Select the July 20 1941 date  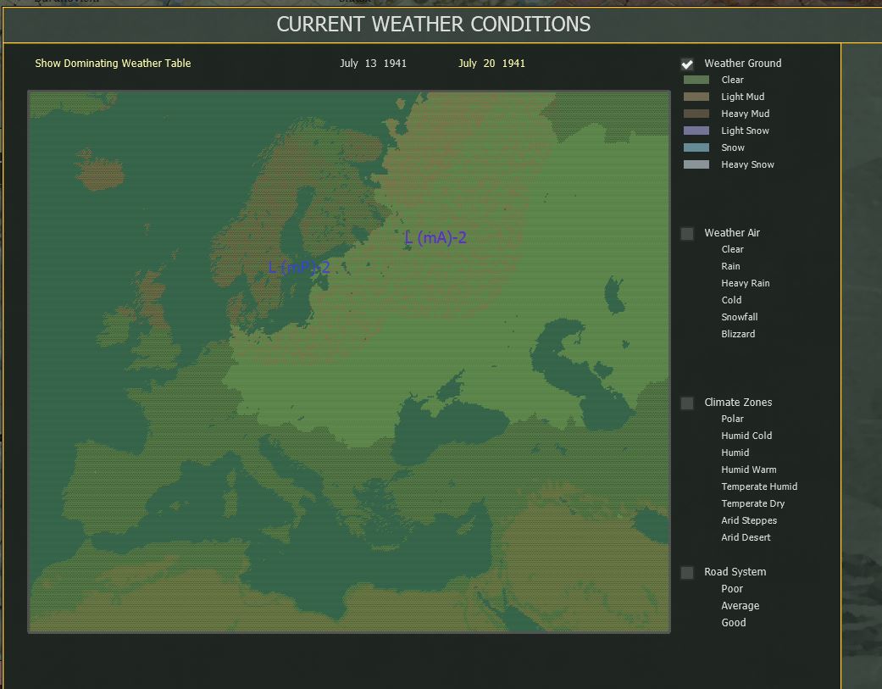pyautogui.click(x=491, y=63)
